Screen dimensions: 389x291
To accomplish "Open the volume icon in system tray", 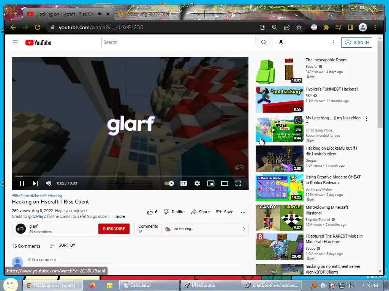I will (350, 286).
